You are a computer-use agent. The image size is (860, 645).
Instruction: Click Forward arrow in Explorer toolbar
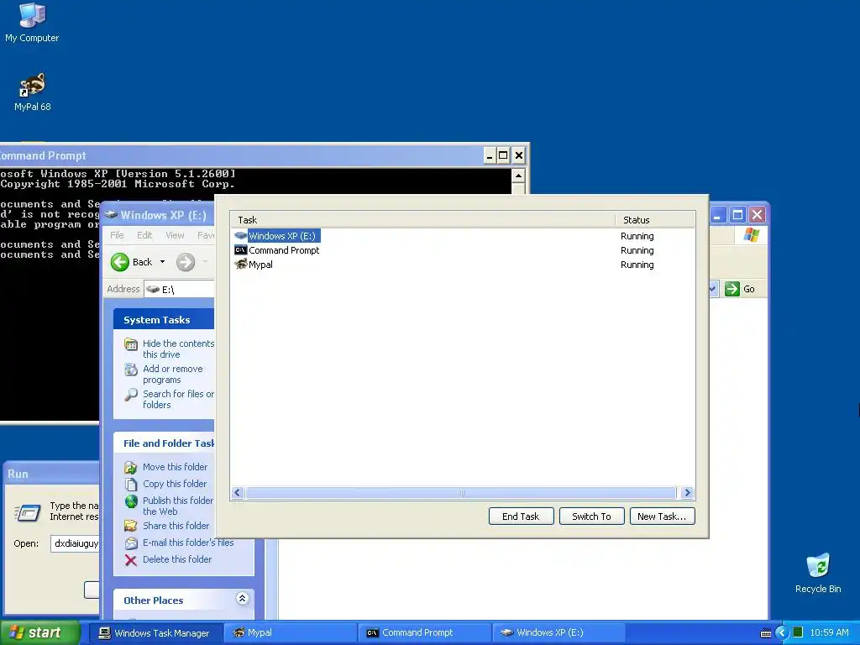coord(186,262)
